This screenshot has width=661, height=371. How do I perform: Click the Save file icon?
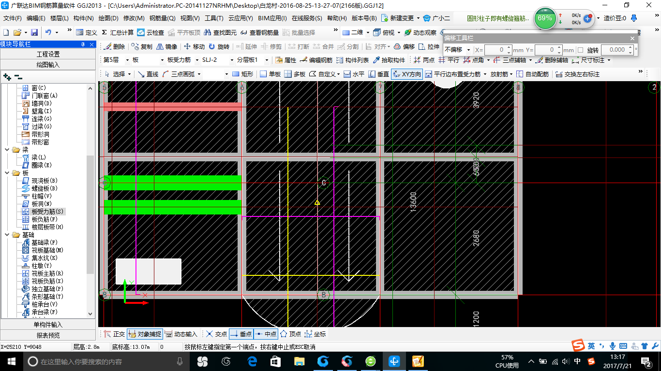pos(34,32)
